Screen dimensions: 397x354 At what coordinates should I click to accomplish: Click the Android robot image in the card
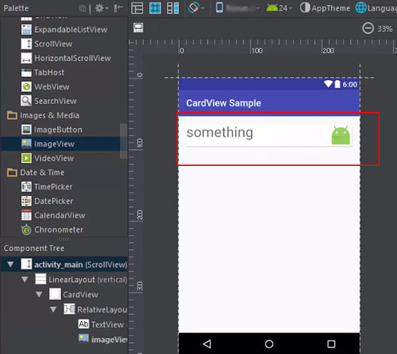341,136
